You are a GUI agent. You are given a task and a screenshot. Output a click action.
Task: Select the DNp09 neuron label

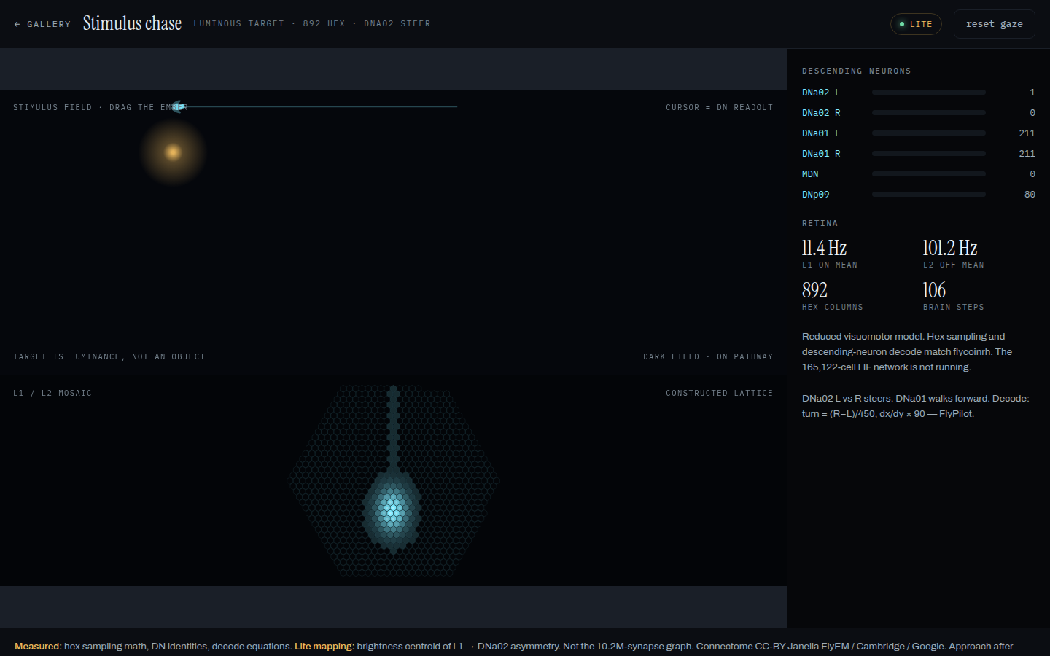816,195
